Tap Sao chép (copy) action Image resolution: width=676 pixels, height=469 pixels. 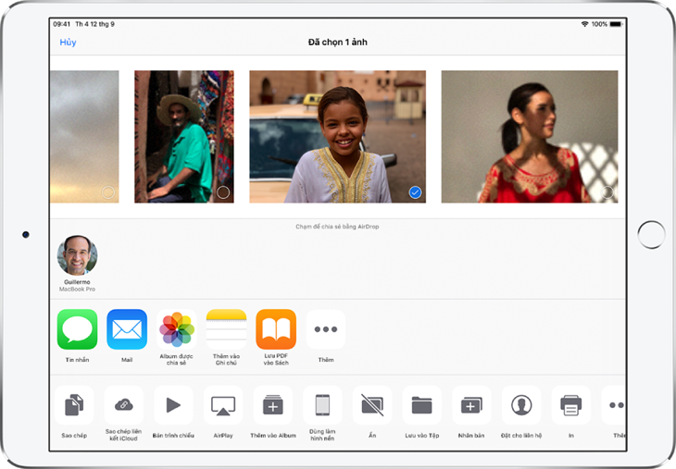click(74, 405)
